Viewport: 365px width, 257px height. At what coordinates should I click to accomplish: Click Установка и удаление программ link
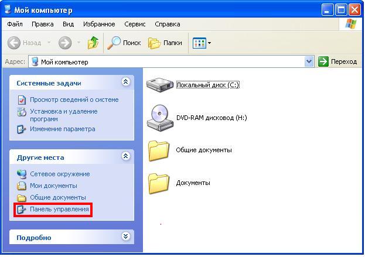tap(64, 115)
